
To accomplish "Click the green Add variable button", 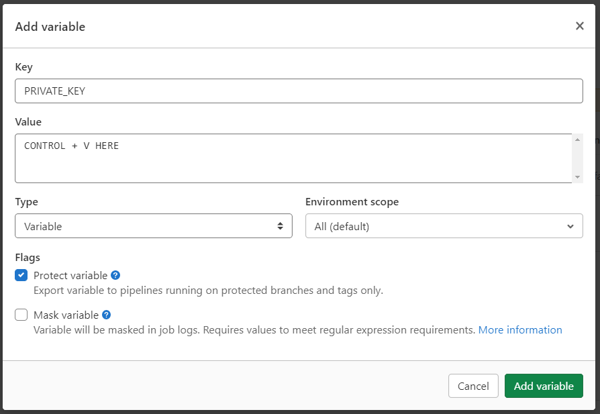I will click(x=544, y=386).
